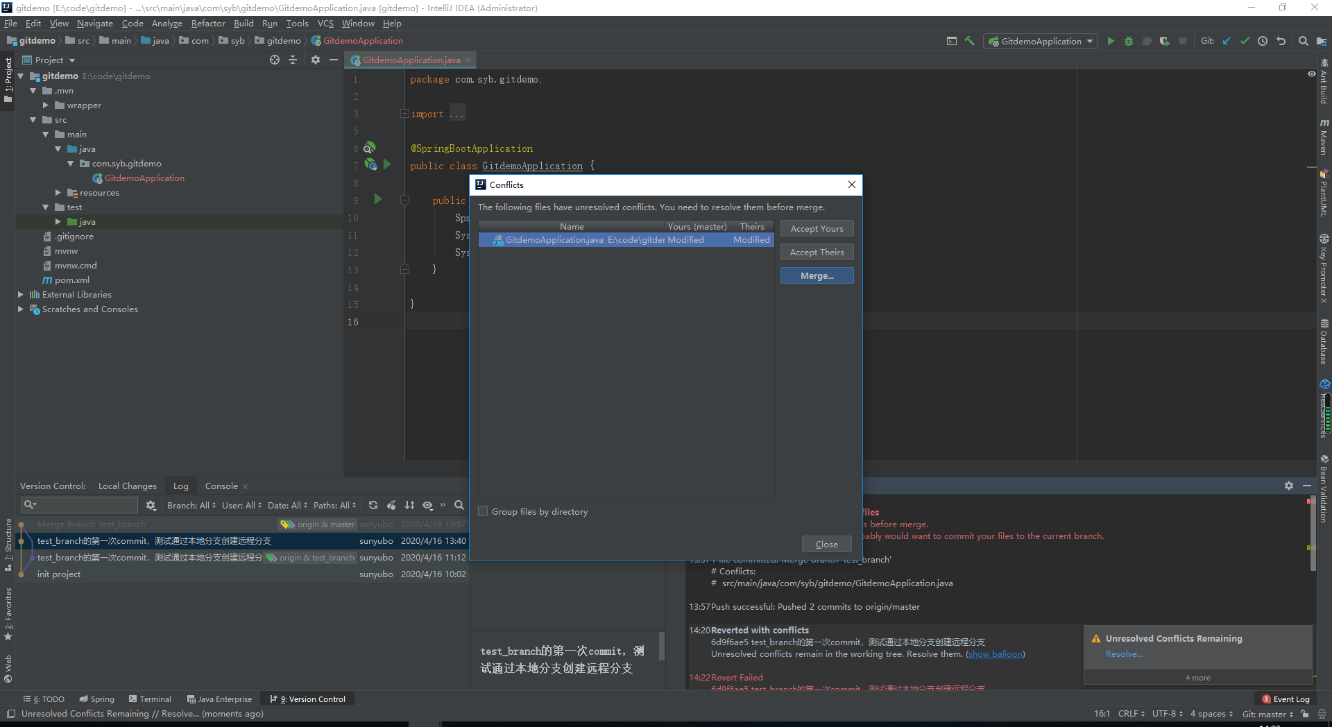
Task: Click run gutter icon beside class declaration line 7
Action: pos(387,164)
